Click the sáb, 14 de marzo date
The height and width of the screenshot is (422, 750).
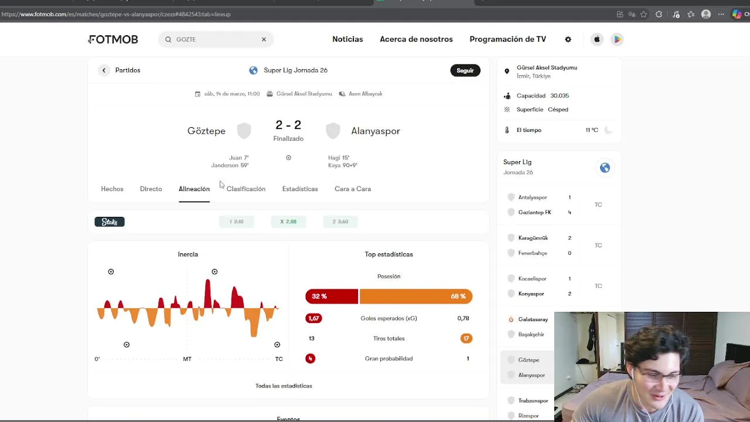[231, 94]
